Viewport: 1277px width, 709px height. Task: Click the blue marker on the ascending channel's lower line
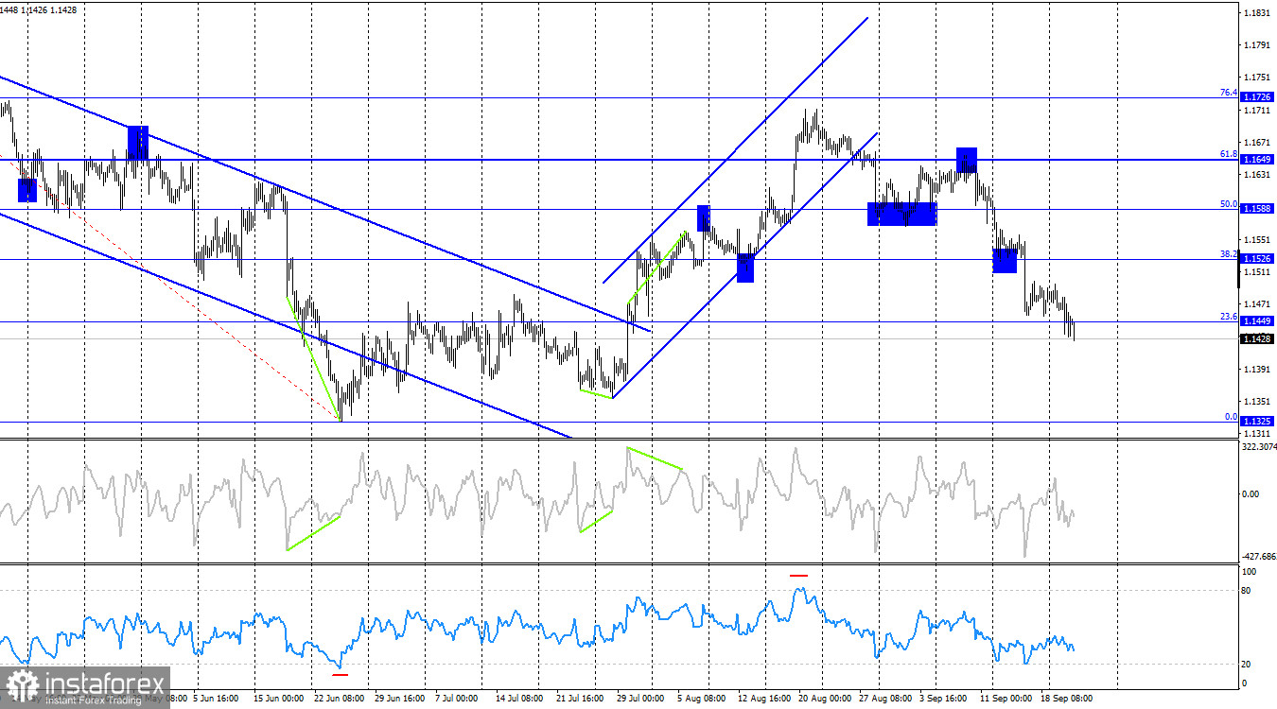coord(745,268)
